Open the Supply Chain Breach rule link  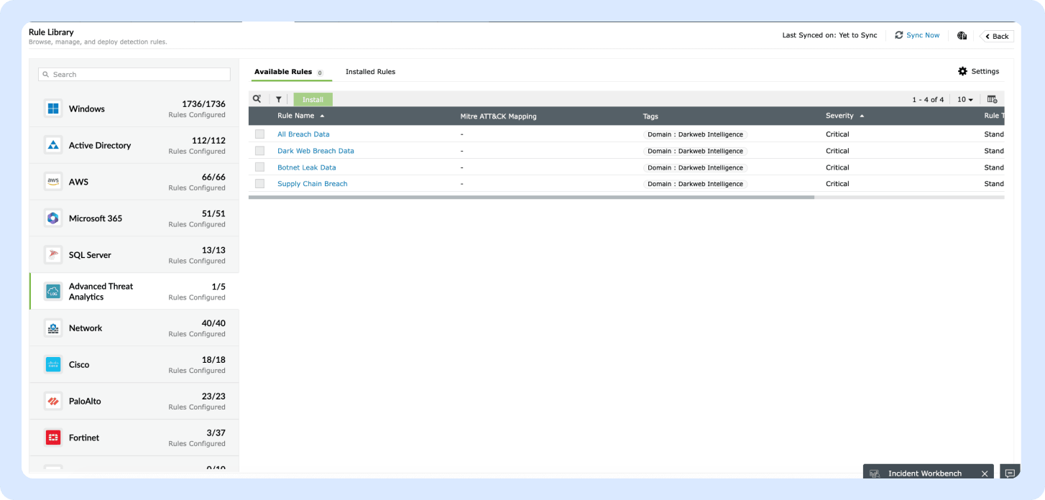click(313, 184)
